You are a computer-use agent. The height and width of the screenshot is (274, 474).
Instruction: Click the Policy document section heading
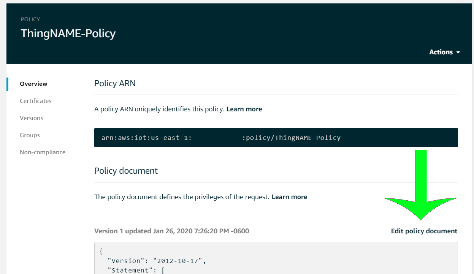pos(126,171)
